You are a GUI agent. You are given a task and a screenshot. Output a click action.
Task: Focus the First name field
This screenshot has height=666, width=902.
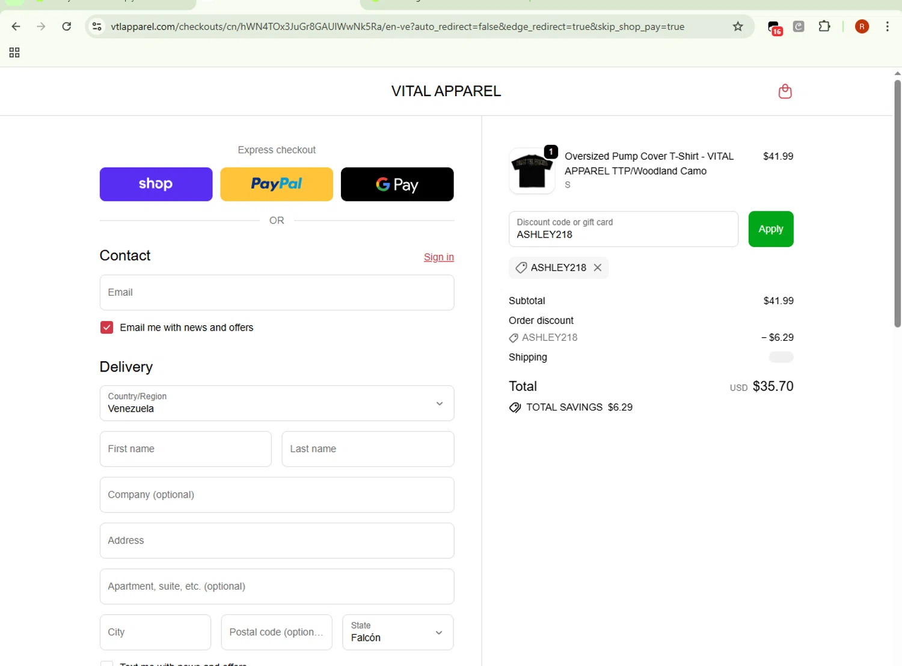[x=186, y=449]
